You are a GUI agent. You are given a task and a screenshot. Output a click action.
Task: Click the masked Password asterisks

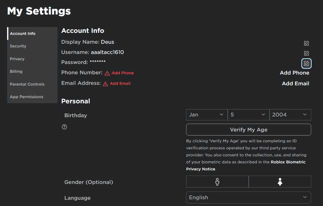pyautogui.click(x=98, y=61)
